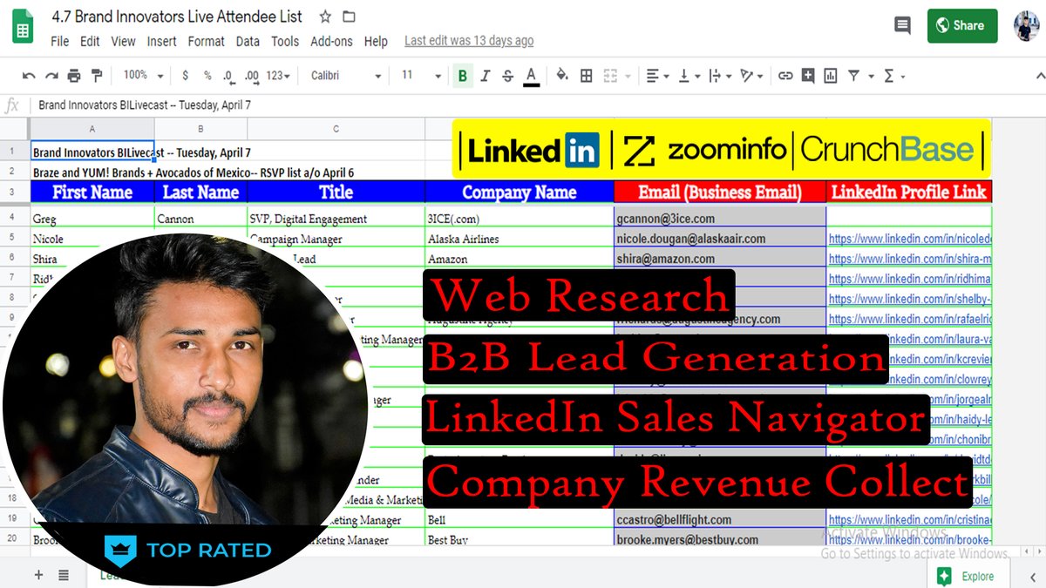Toggle Bold formatting

coord(463,76)
